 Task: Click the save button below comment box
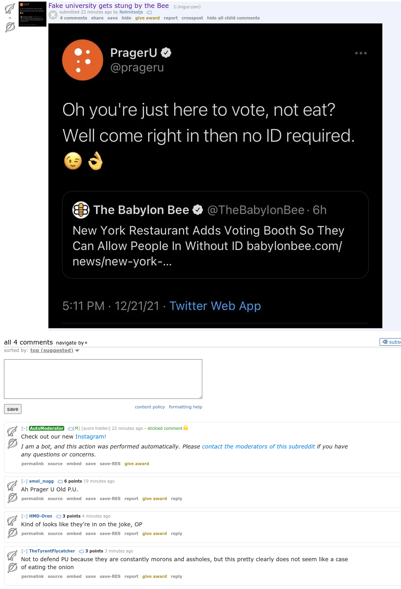pyautogui.click(x=13, y=409)
